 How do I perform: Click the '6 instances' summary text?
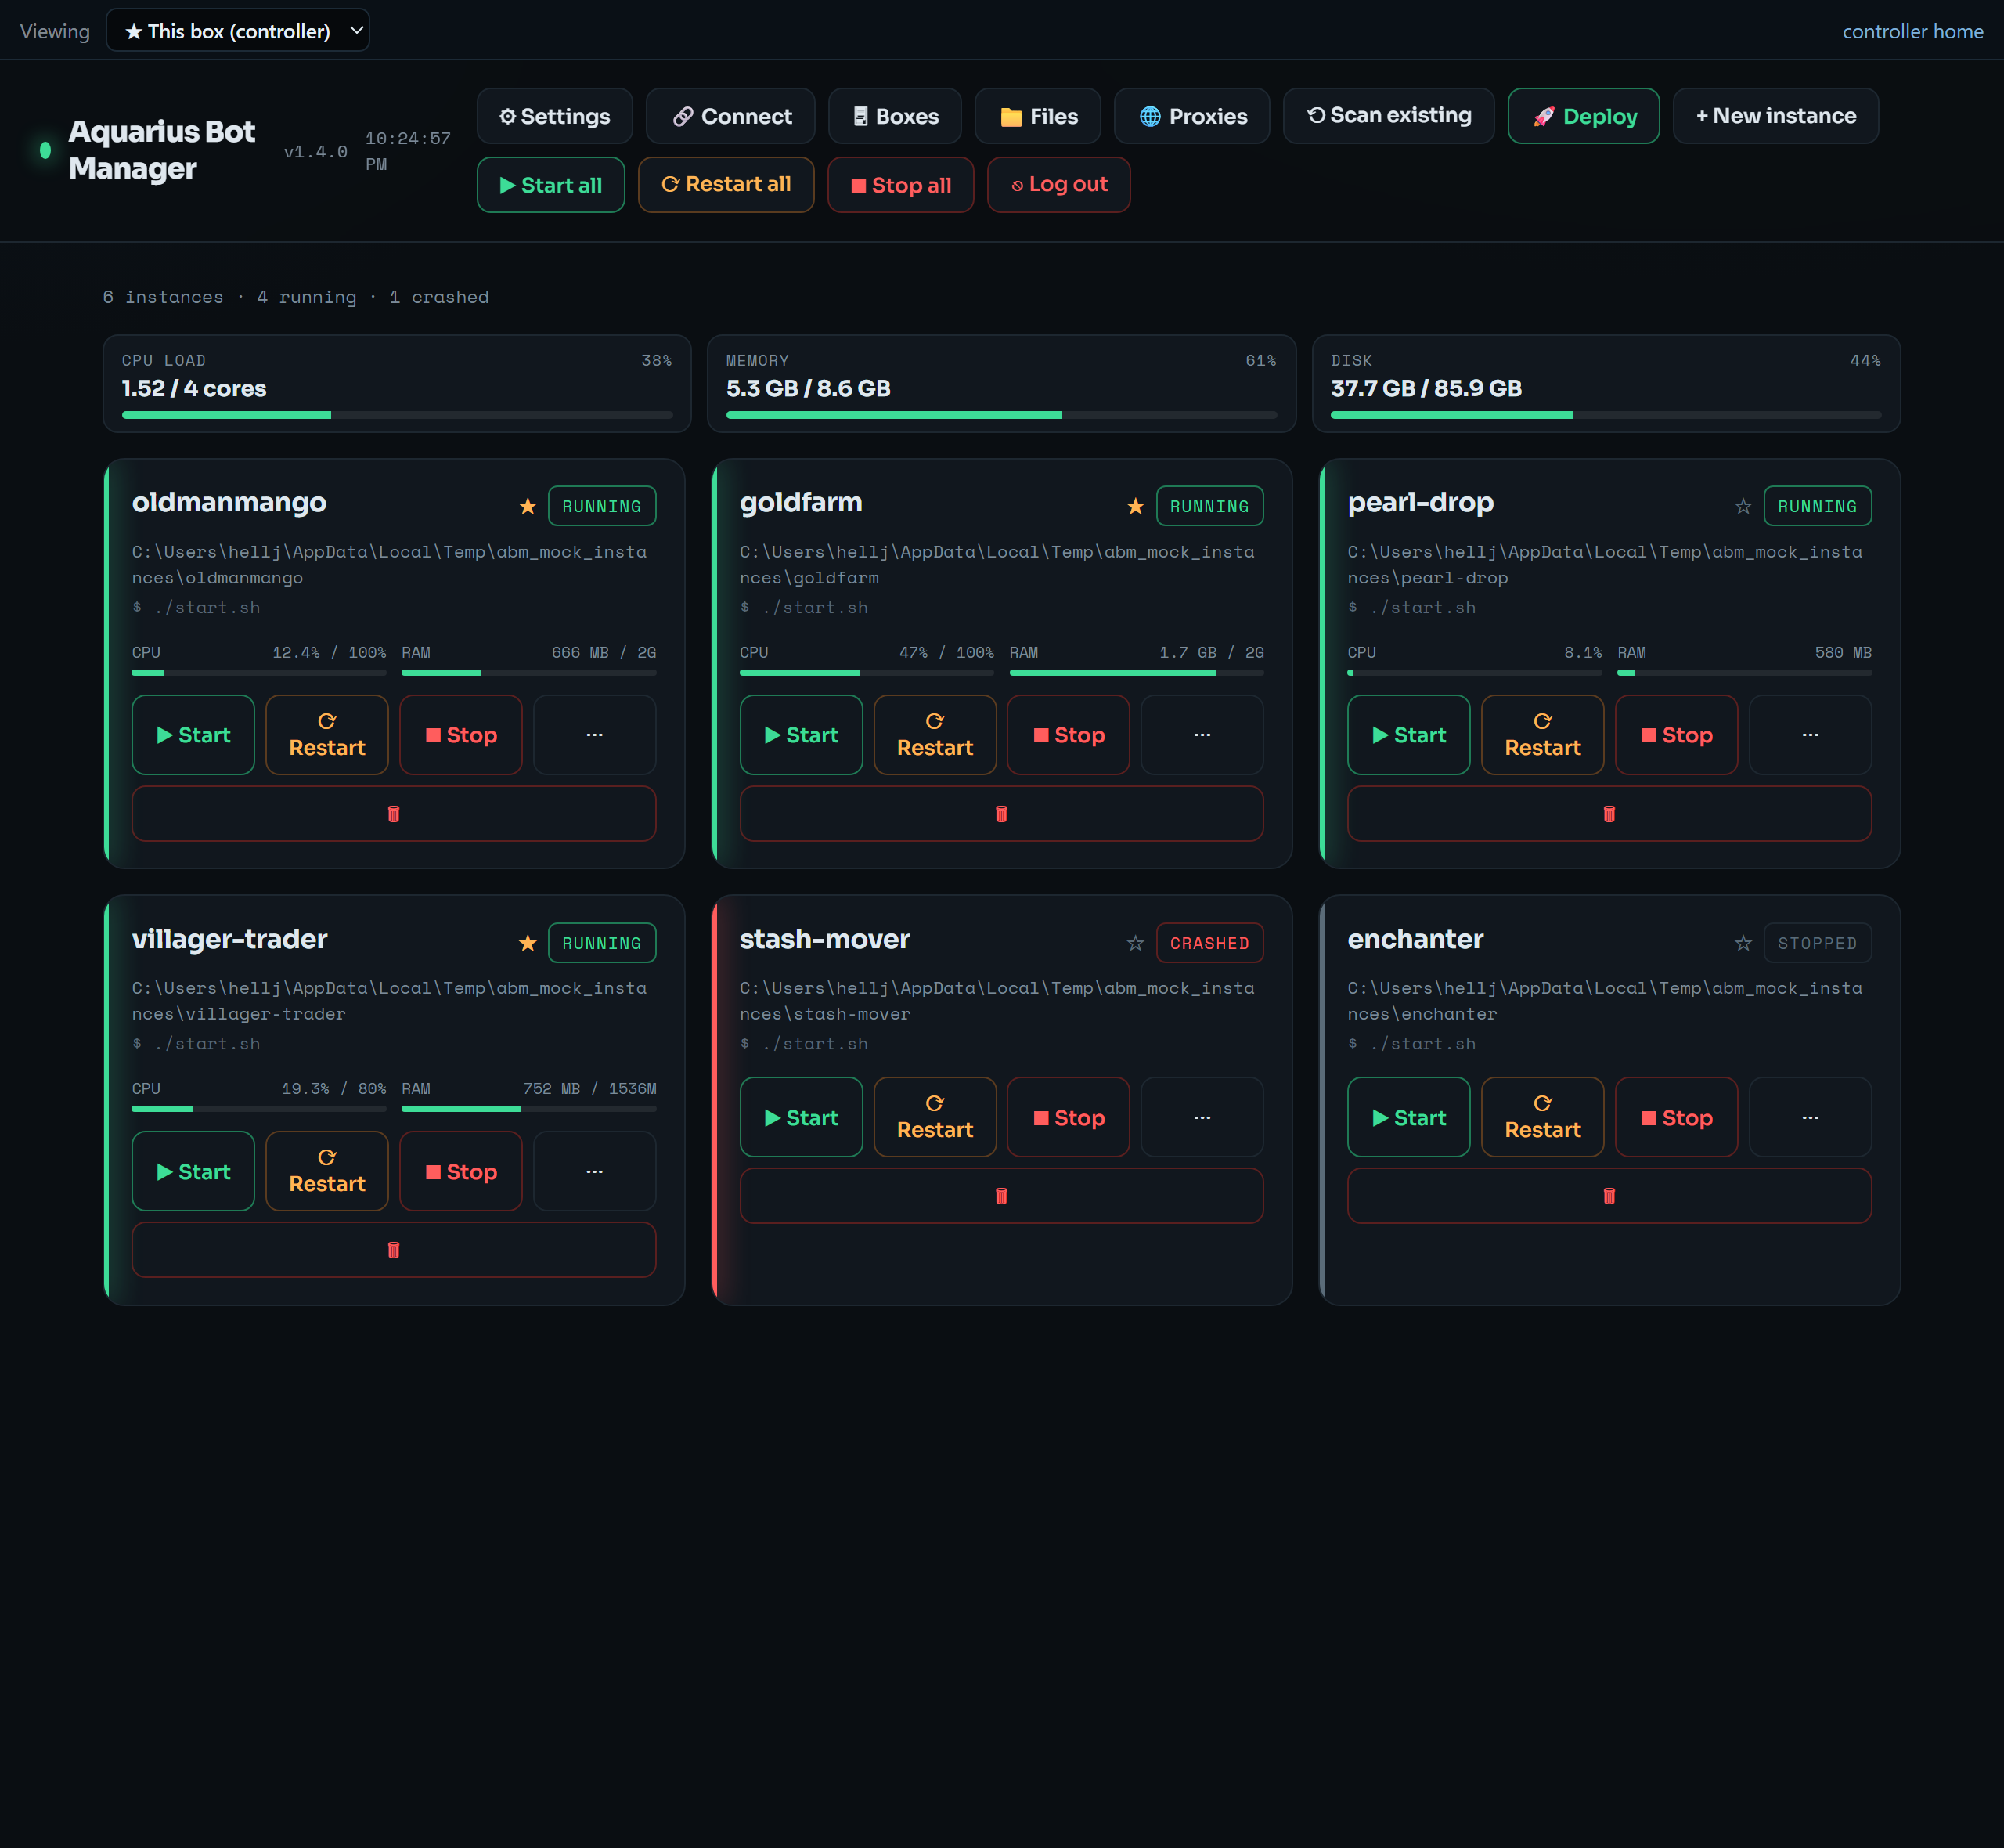[x=163, y=297]
